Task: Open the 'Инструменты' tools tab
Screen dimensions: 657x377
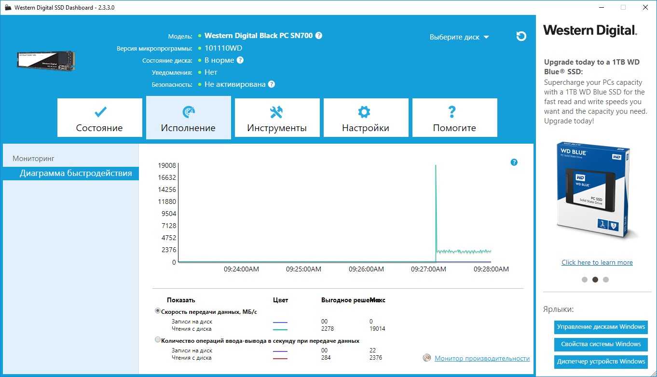Action: 277,118
